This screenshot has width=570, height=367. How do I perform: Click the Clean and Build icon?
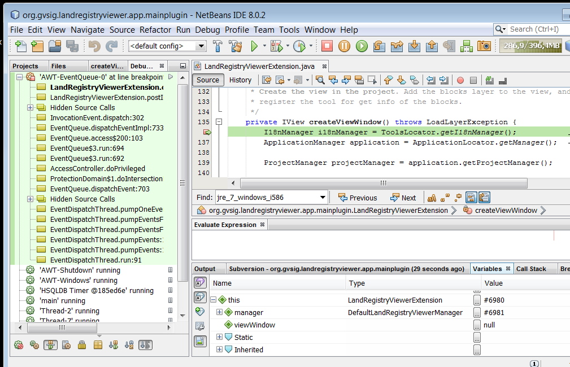coord(235,46)
